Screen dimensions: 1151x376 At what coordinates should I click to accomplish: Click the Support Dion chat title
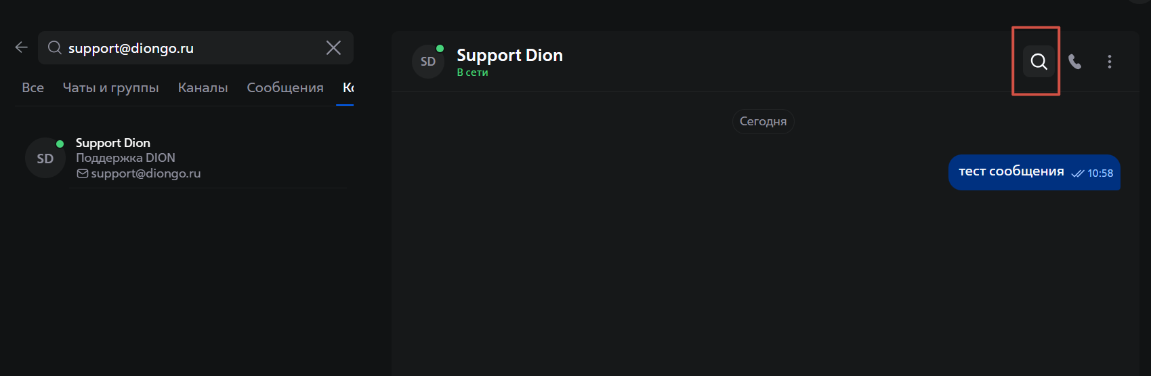pyautogui.click(x=509, y=55)
